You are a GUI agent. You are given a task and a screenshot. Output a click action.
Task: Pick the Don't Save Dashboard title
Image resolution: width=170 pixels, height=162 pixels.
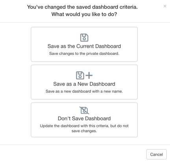(x=84, y=119)
